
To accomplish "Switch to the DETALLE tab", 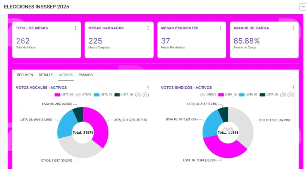I will point(46,75).
